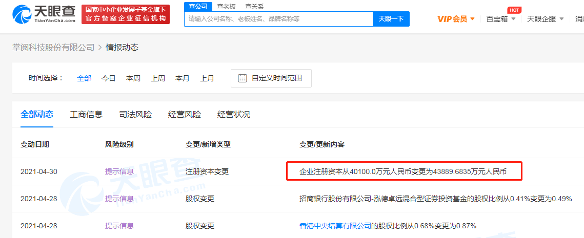Select the 查公司 search tab
The height and width of the screenshot is (238, 584).
tap(198, 7)
